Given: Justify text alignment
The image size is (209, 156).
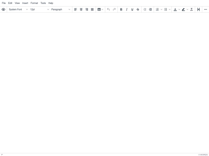Looking at the screenshot, I should click(92, 9).
